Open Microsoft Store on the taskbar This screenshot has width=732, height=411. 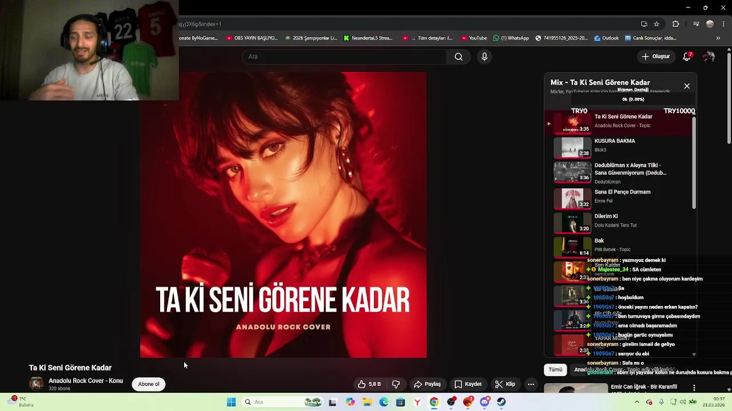(x=400, y=402)
